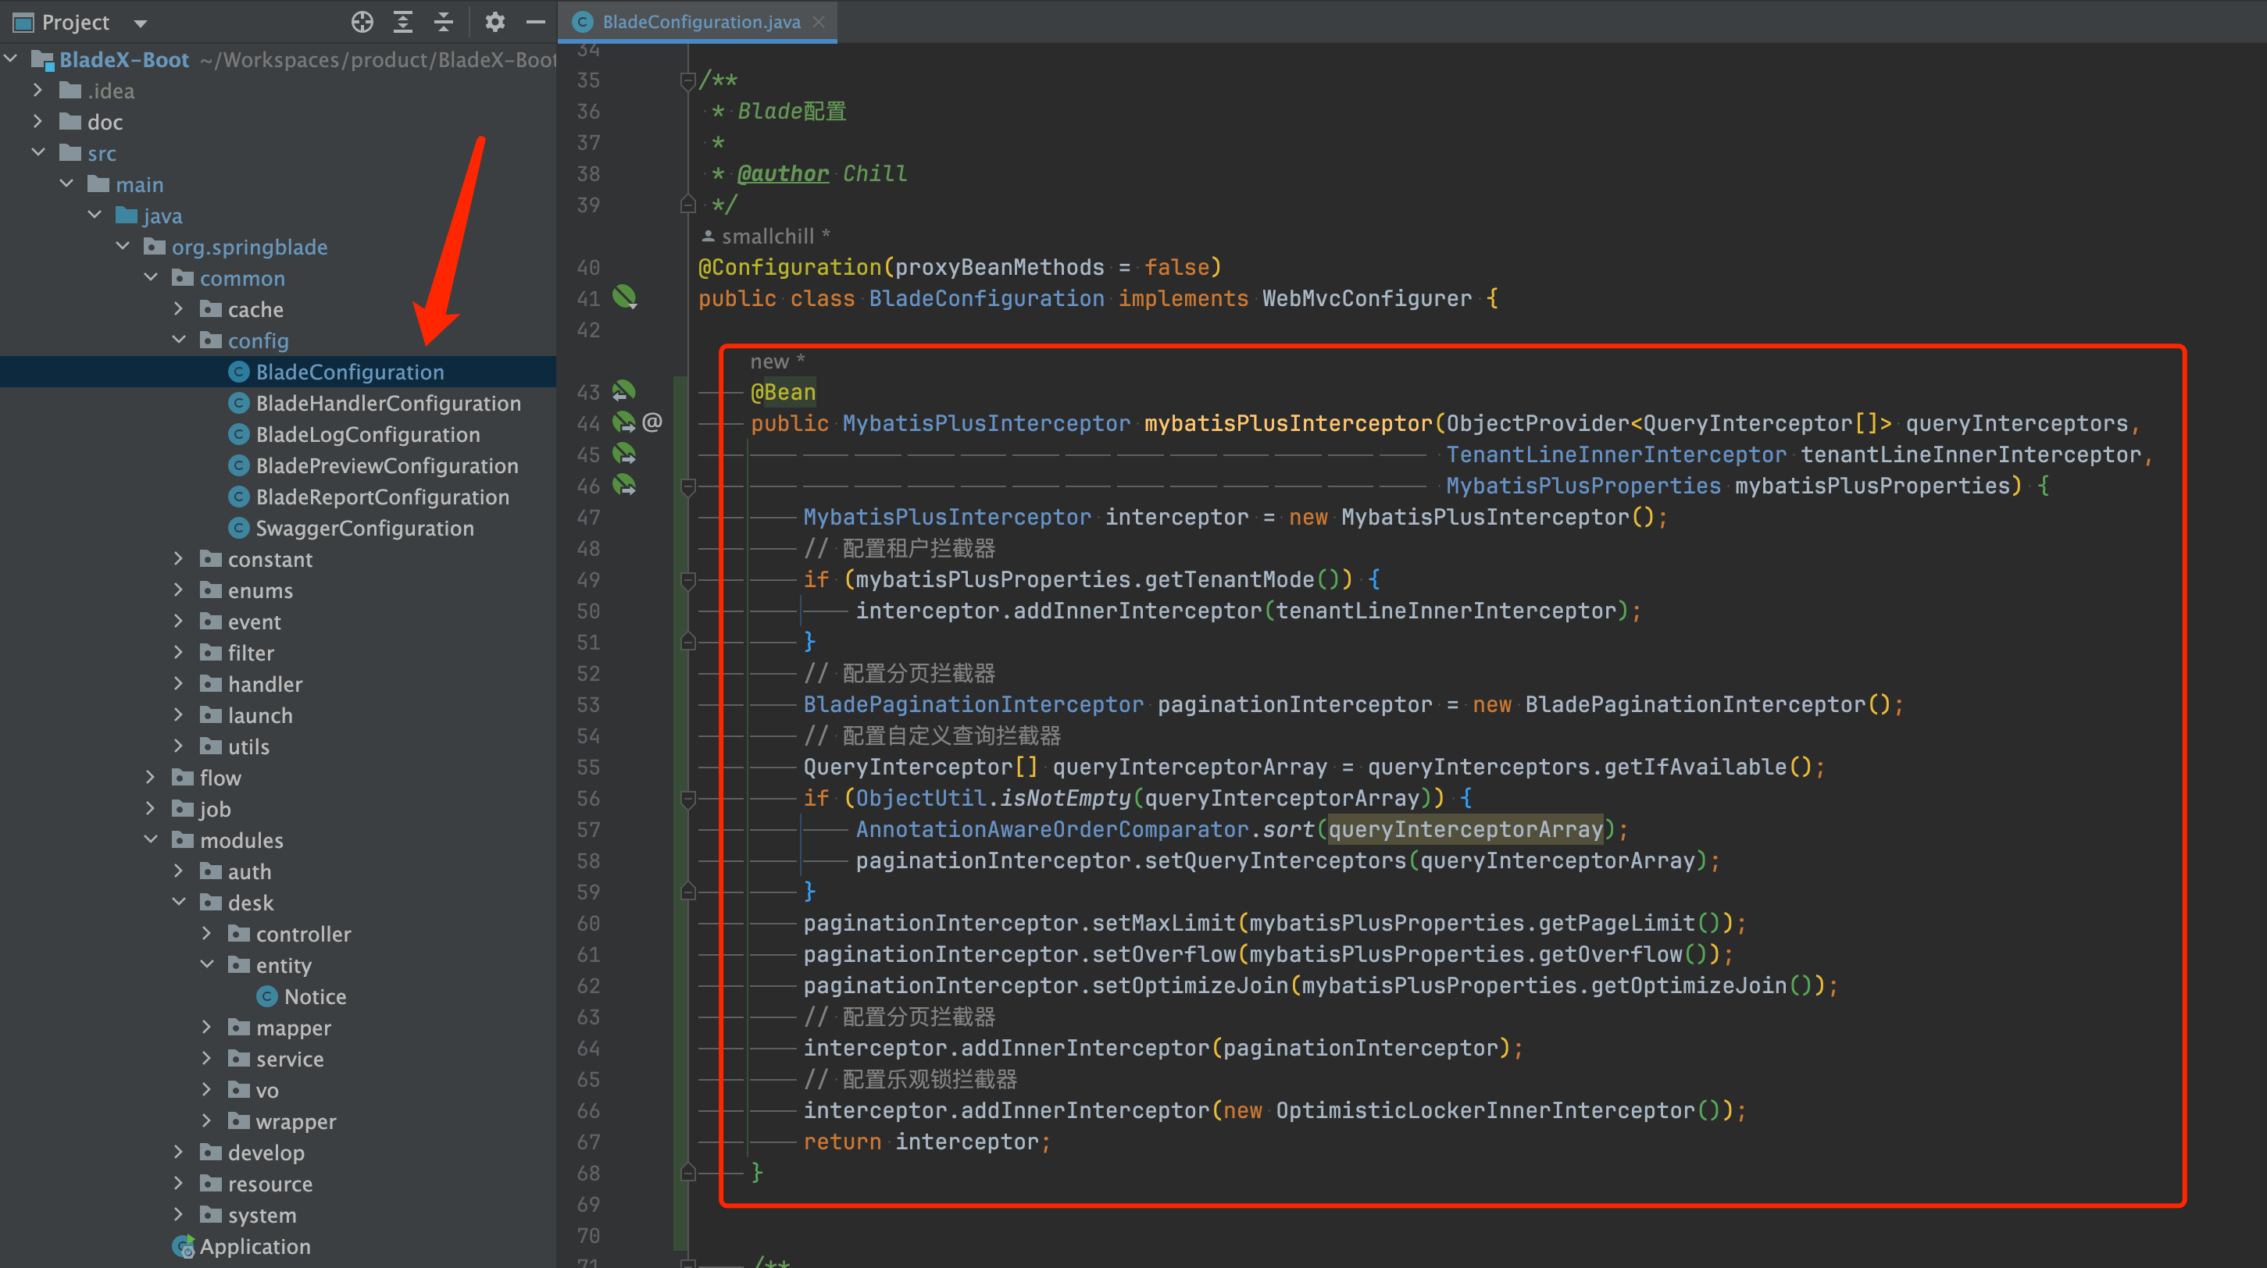Expand the wrapper package
The width and height of the screenshot is (2267, 1268).
pyautogui.click(x=207, y=1120)
